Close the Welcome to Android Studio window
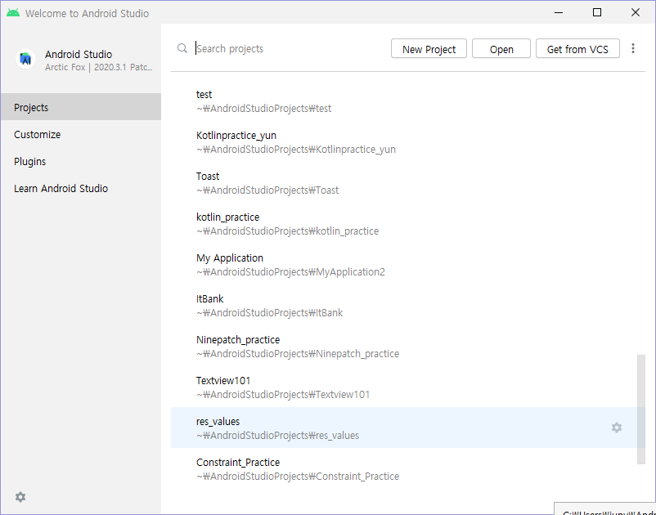656x515 pixels. (x=635, y=12)
